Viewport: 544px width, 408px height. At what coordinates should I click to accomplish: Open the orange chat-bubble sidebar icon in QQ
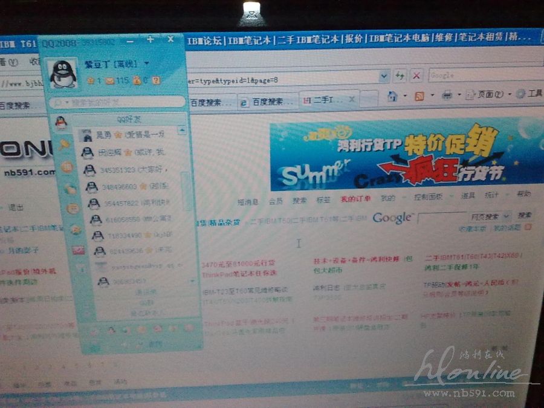73,209
